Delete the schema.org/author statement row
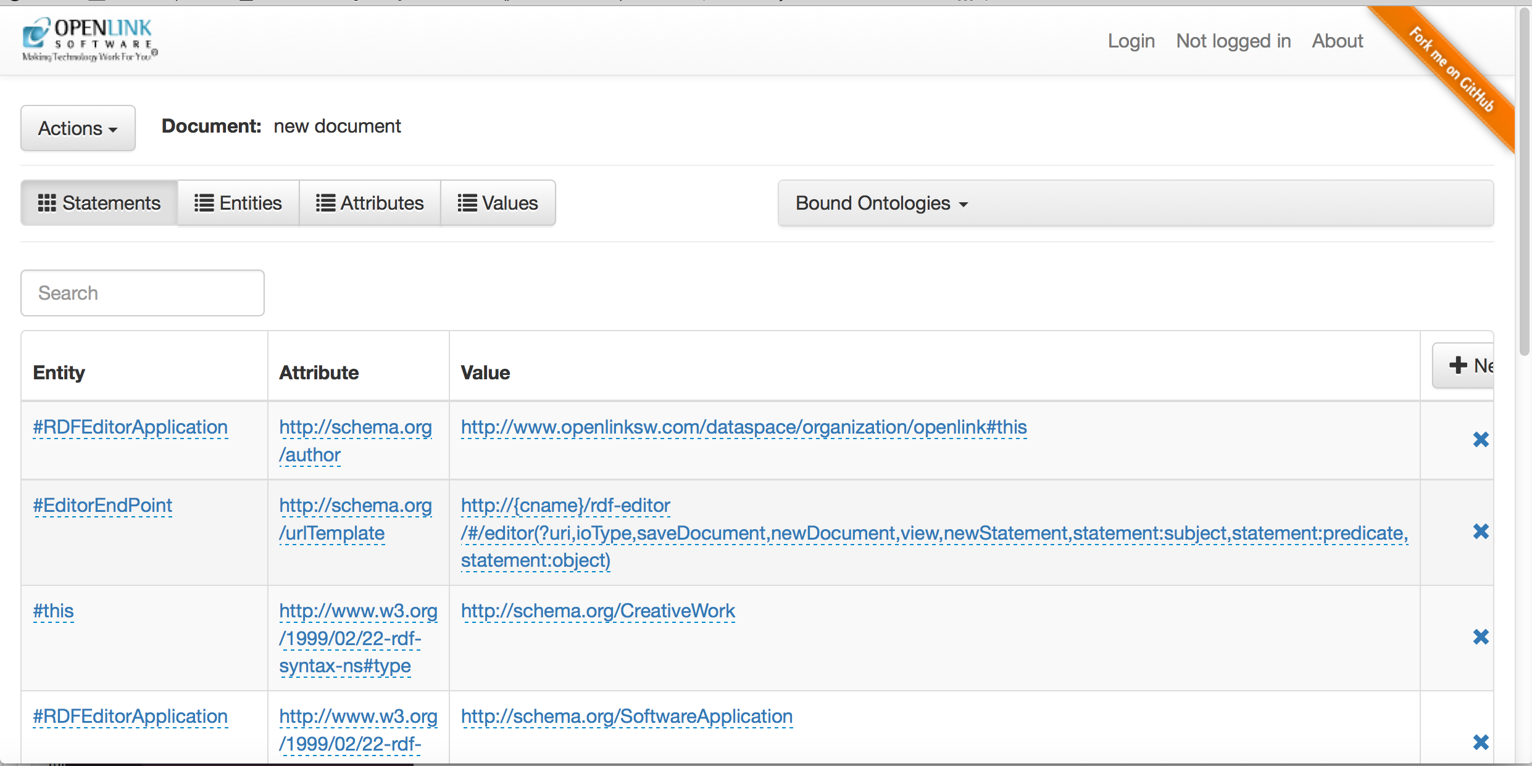 (x=1480, y=440)
